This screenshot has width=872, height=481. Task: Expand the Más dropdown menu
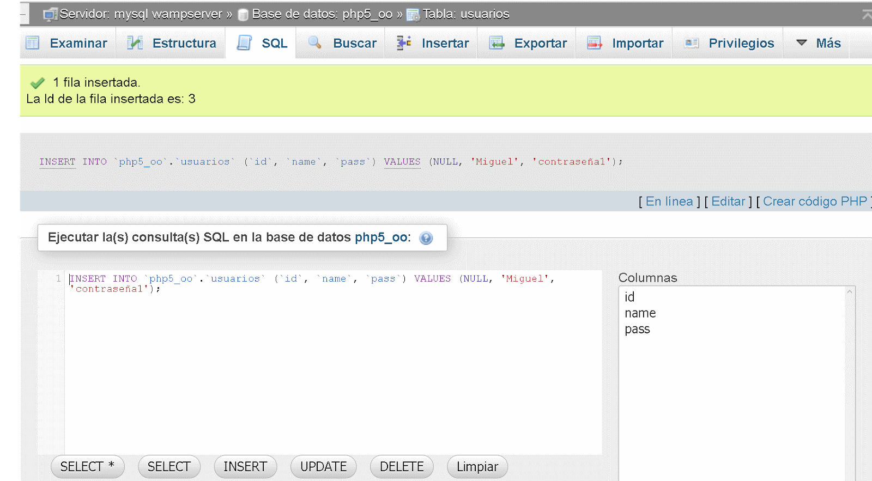click(x=819, y=43)
